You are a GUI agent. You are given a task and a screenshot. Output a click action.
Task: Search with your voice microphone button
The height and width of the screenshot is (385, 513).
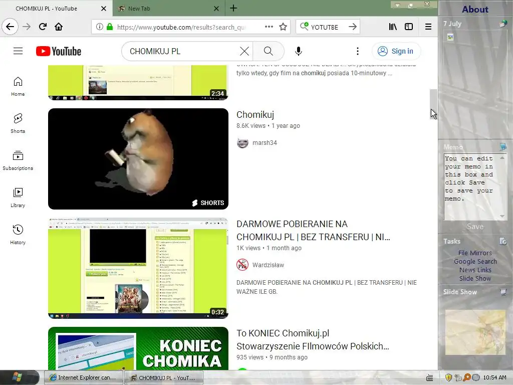point(299,51)
